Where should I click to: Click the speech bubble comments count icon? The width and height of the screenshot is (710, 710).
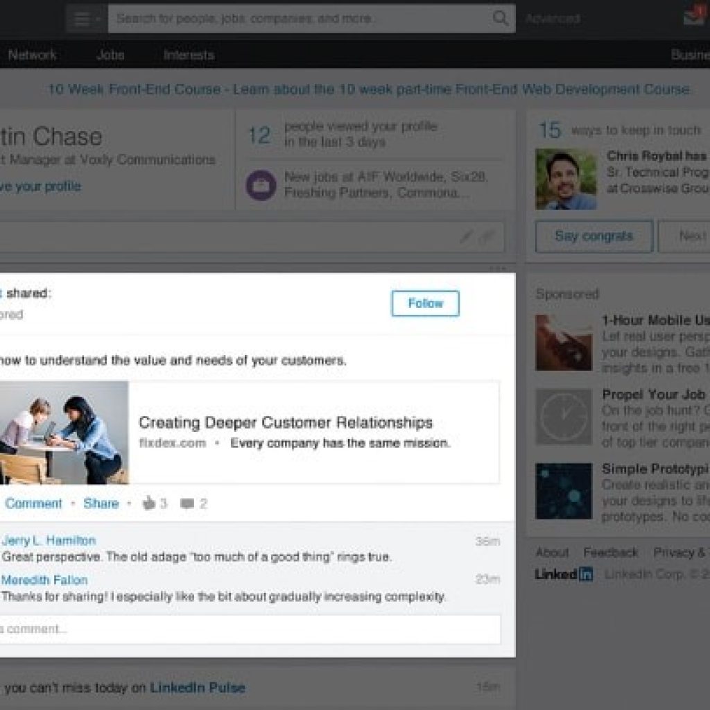point(187,503)
